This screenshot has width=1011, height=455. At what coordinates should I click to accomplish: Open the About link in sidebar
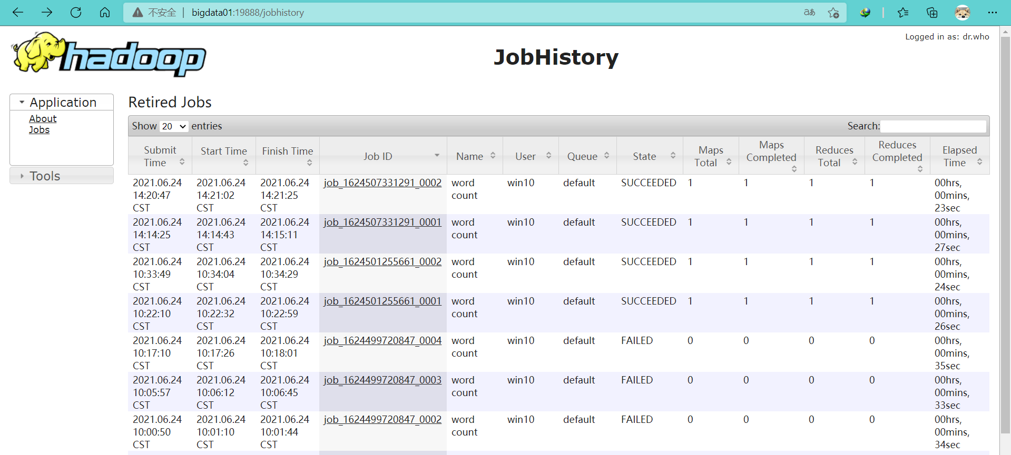(x=43, y=119)
